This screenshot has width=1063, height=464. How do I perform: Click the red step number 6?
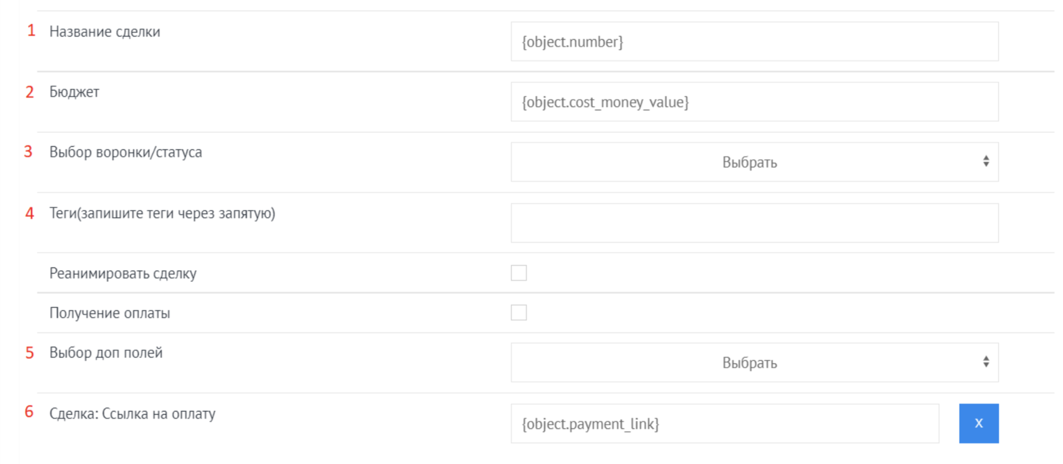tap(29, 412)
